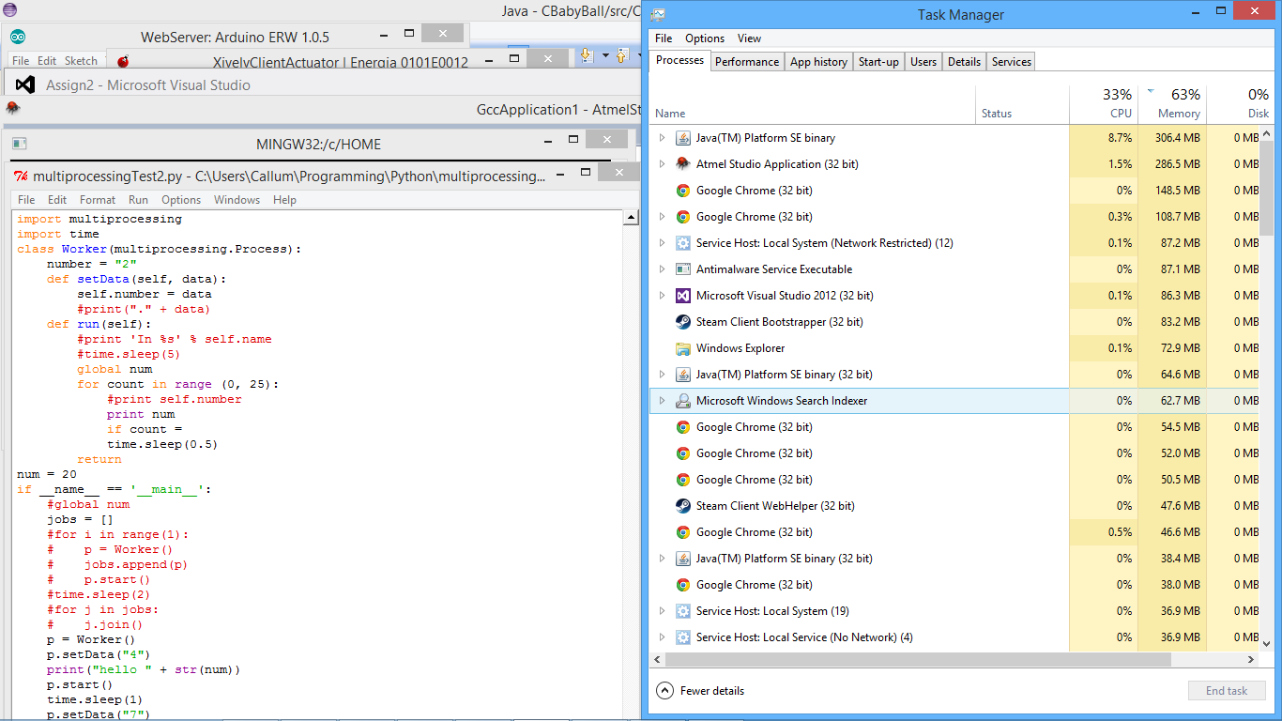This screenshot has width=1282, height=721.
Task: Switch to the Details tab
Action: (x=964, y=62)
